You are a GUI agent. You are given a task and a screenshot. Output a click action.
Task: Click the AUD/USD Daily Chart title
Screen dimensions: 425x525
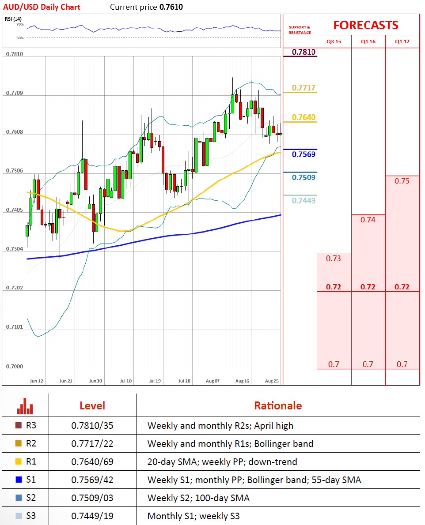(42, 7)
